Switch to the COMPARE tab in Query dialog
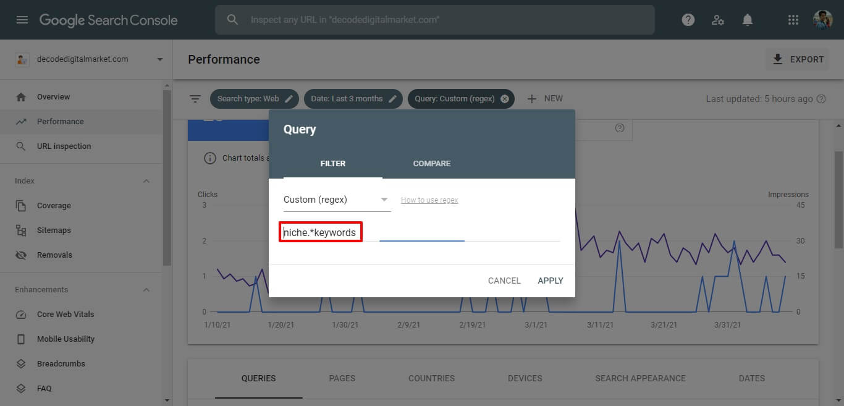The image size is (844, 406). 432,164
